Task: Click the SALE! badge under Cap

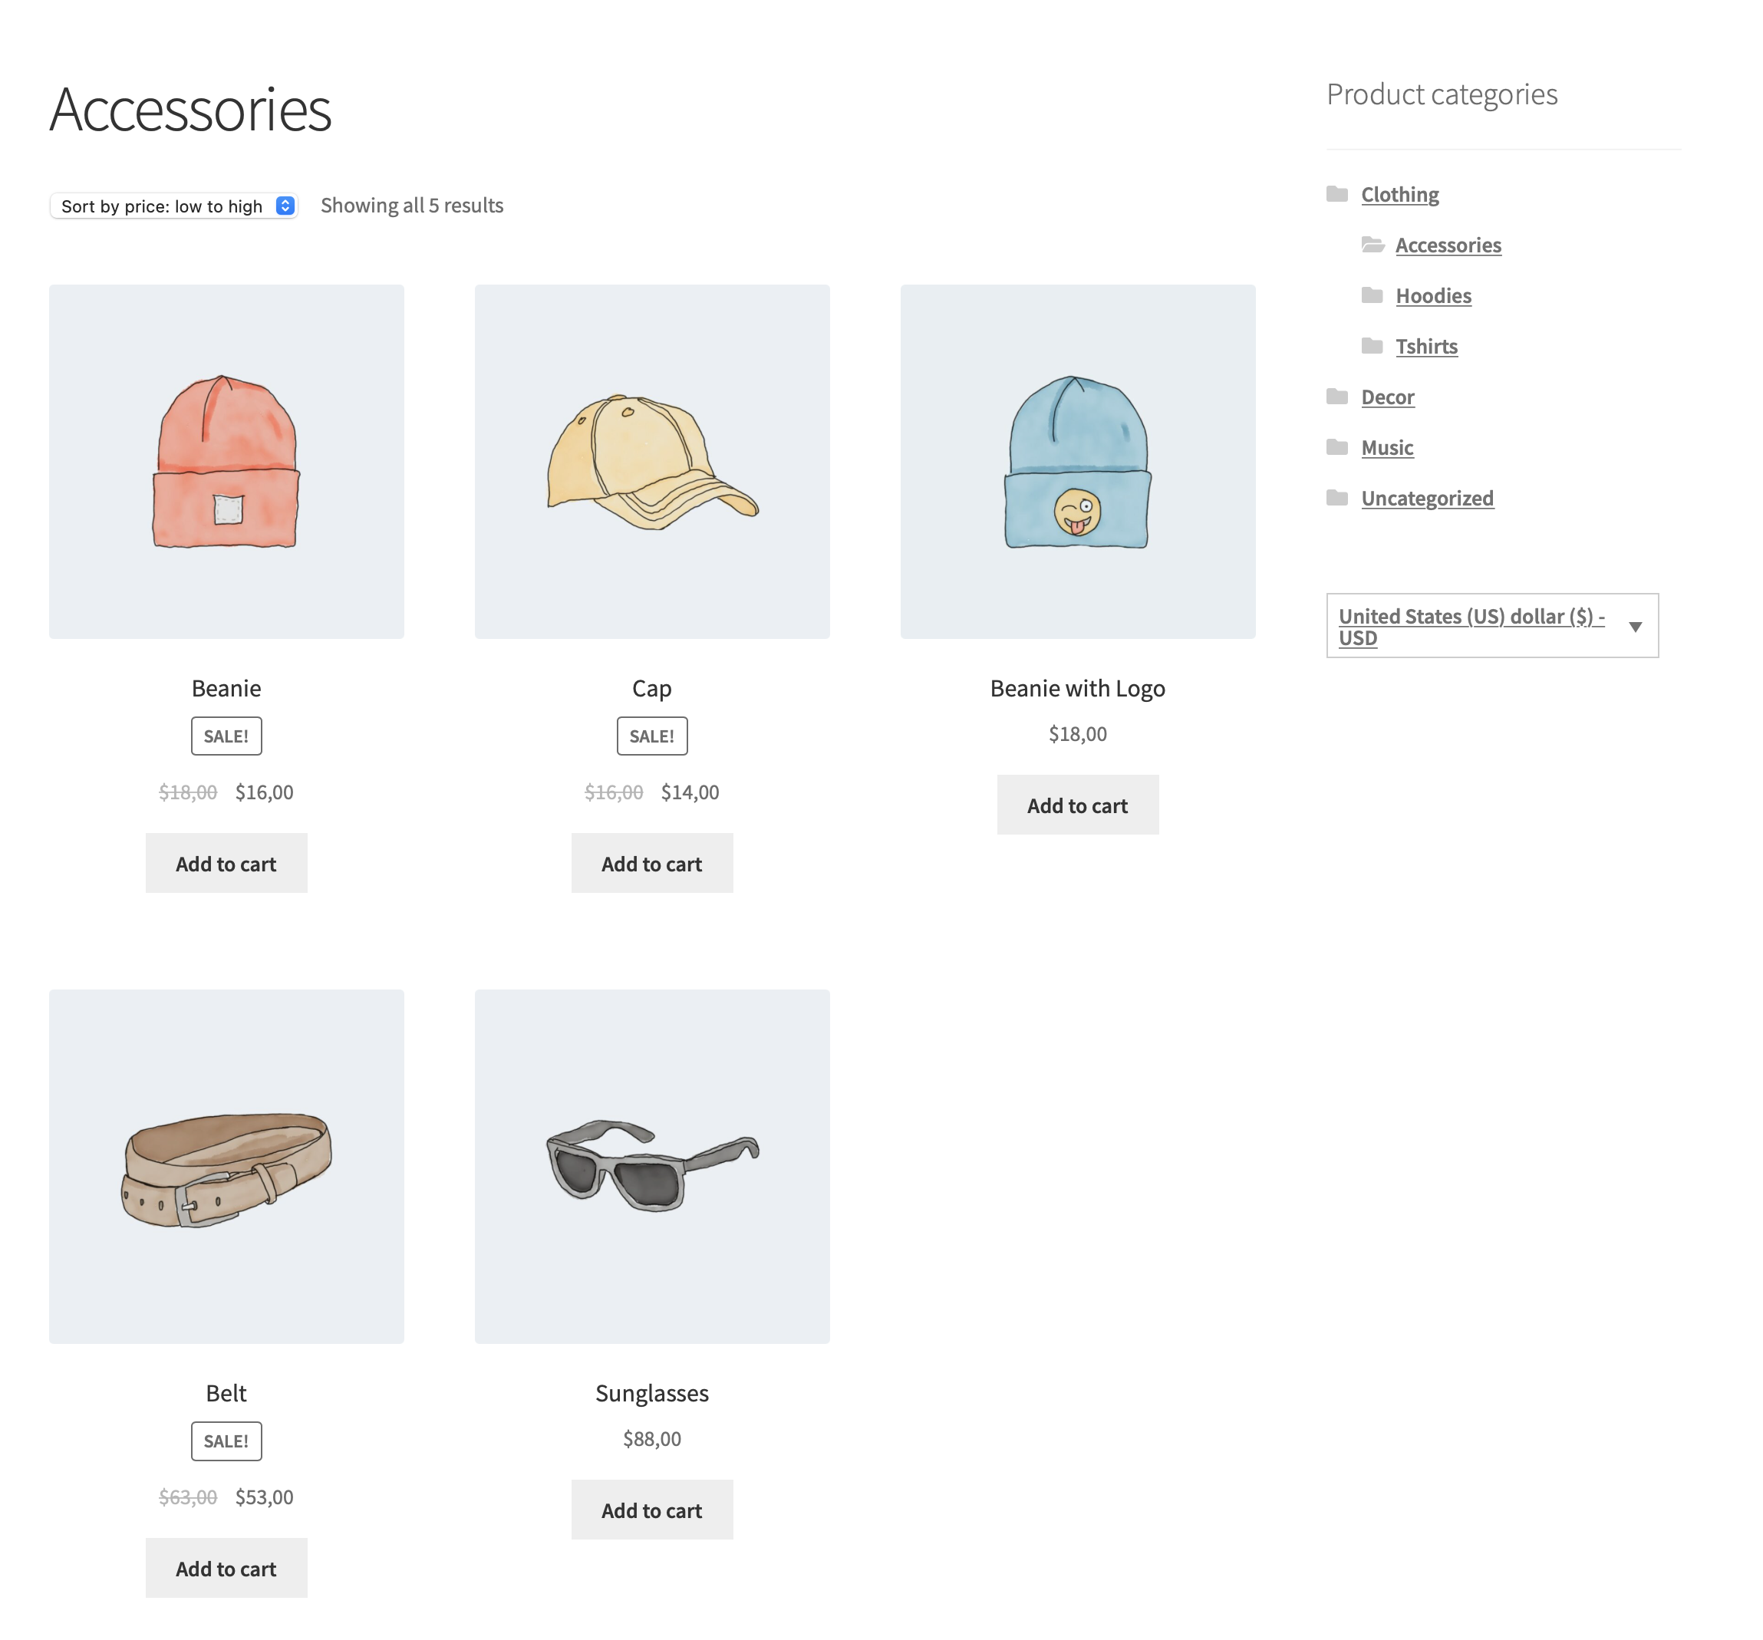Action: pyautogui.click(x=652, y=736)
